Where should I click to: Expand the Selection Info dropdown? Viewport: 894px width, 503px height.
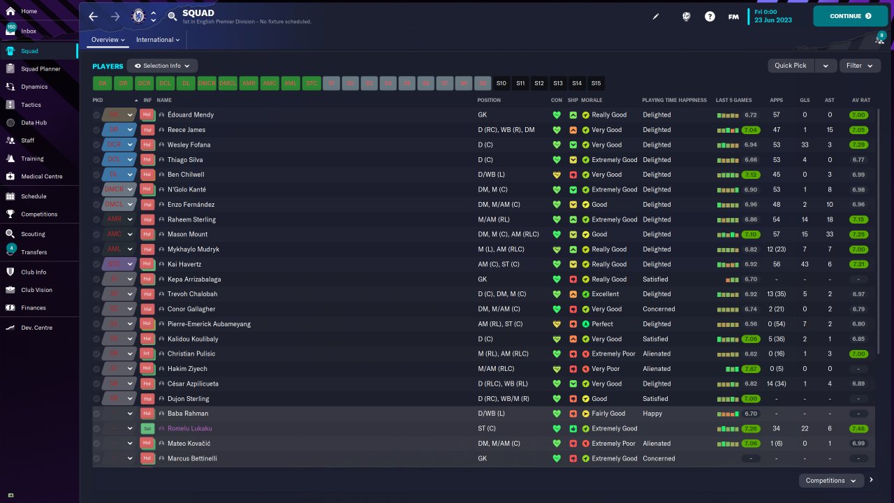coord(162,66)
